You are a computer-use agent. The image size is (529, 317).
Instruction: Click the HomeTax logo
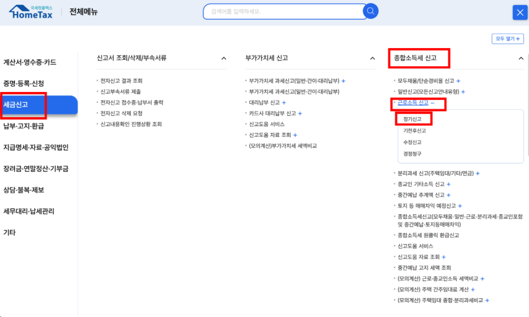click(32, 12)
